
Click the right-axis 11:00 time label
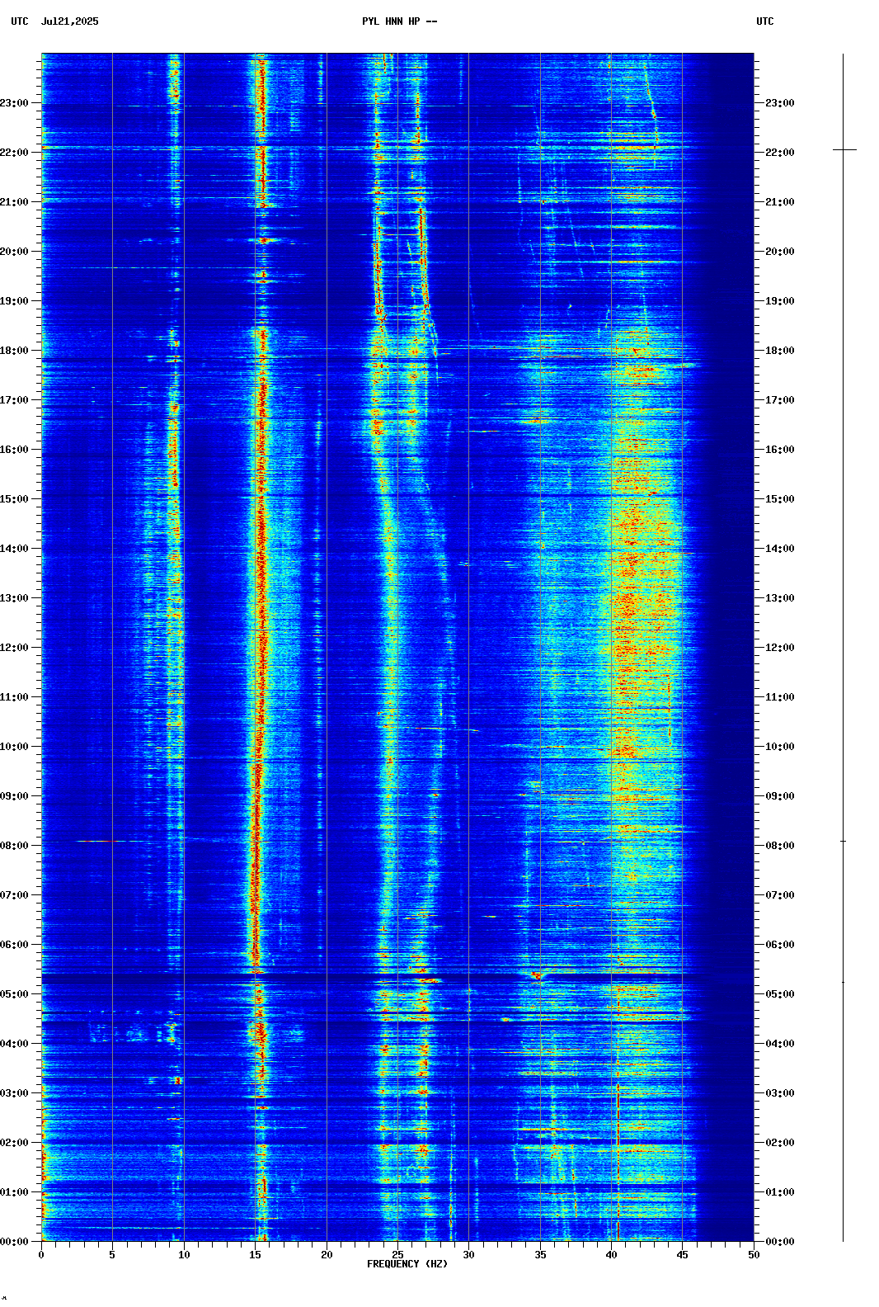(x=780, y=697)
